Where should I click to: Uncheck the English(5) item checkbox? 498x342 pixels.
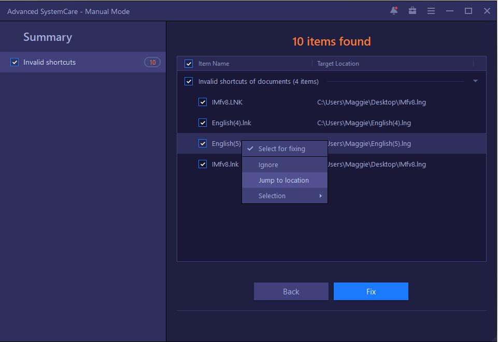point(203,143)
